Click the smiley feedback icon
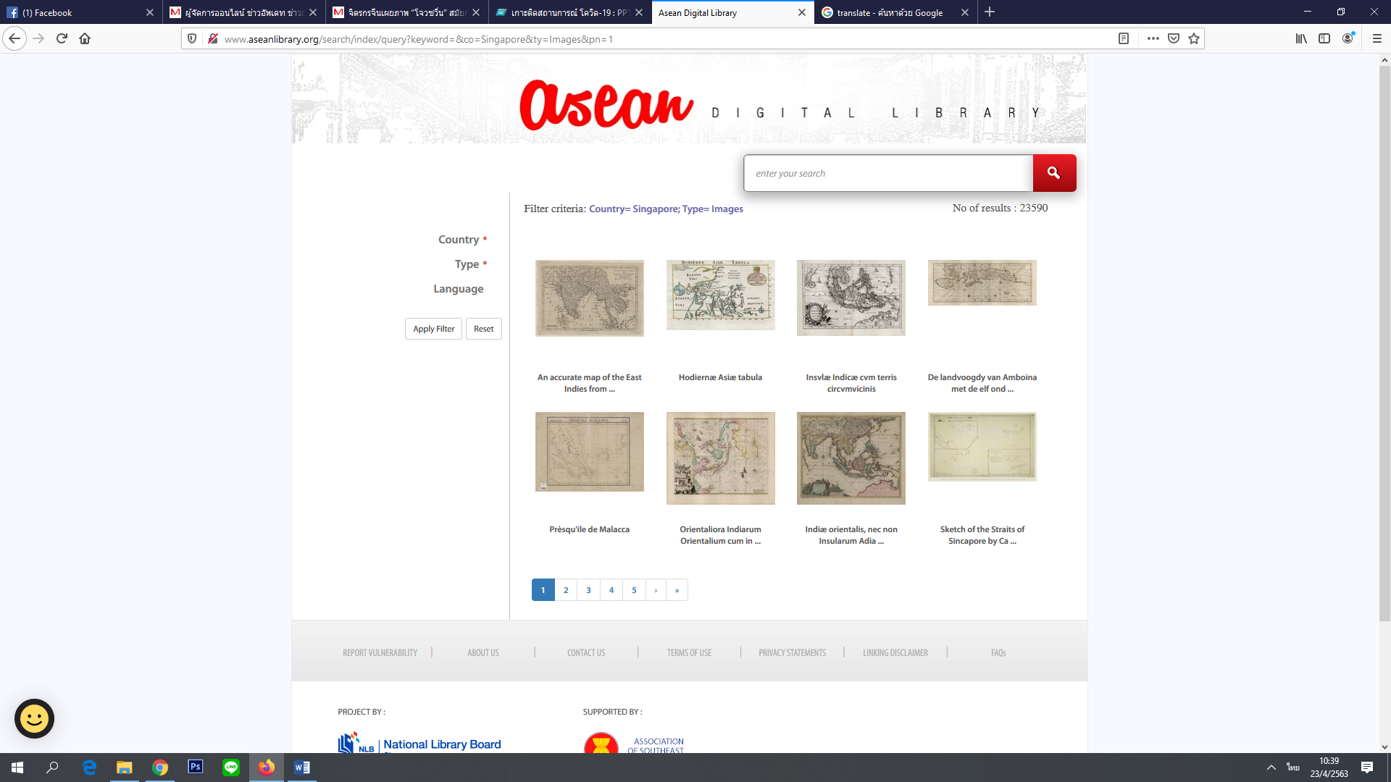 point(34,718)
